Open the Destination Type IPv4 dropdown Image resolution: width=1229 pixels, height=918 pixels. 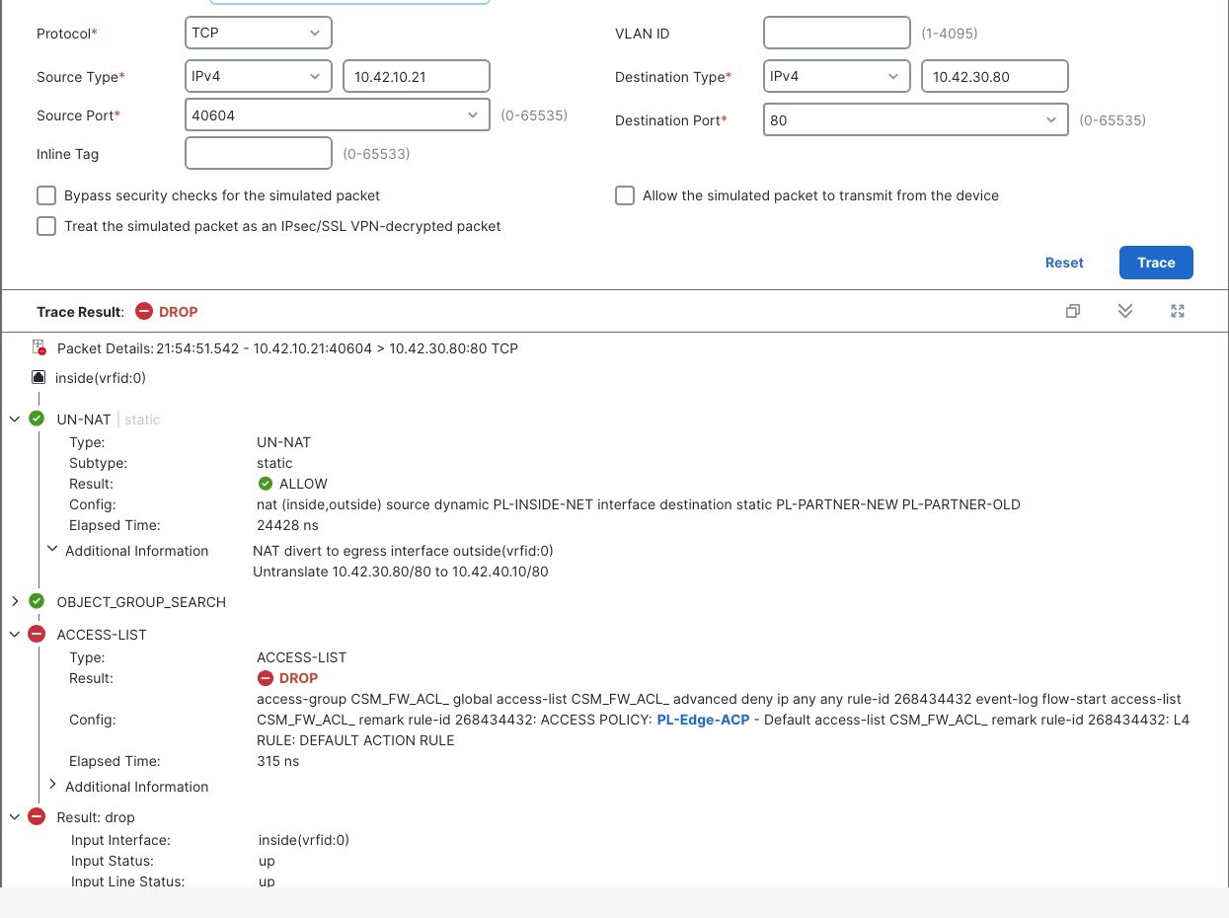(837, 76)
